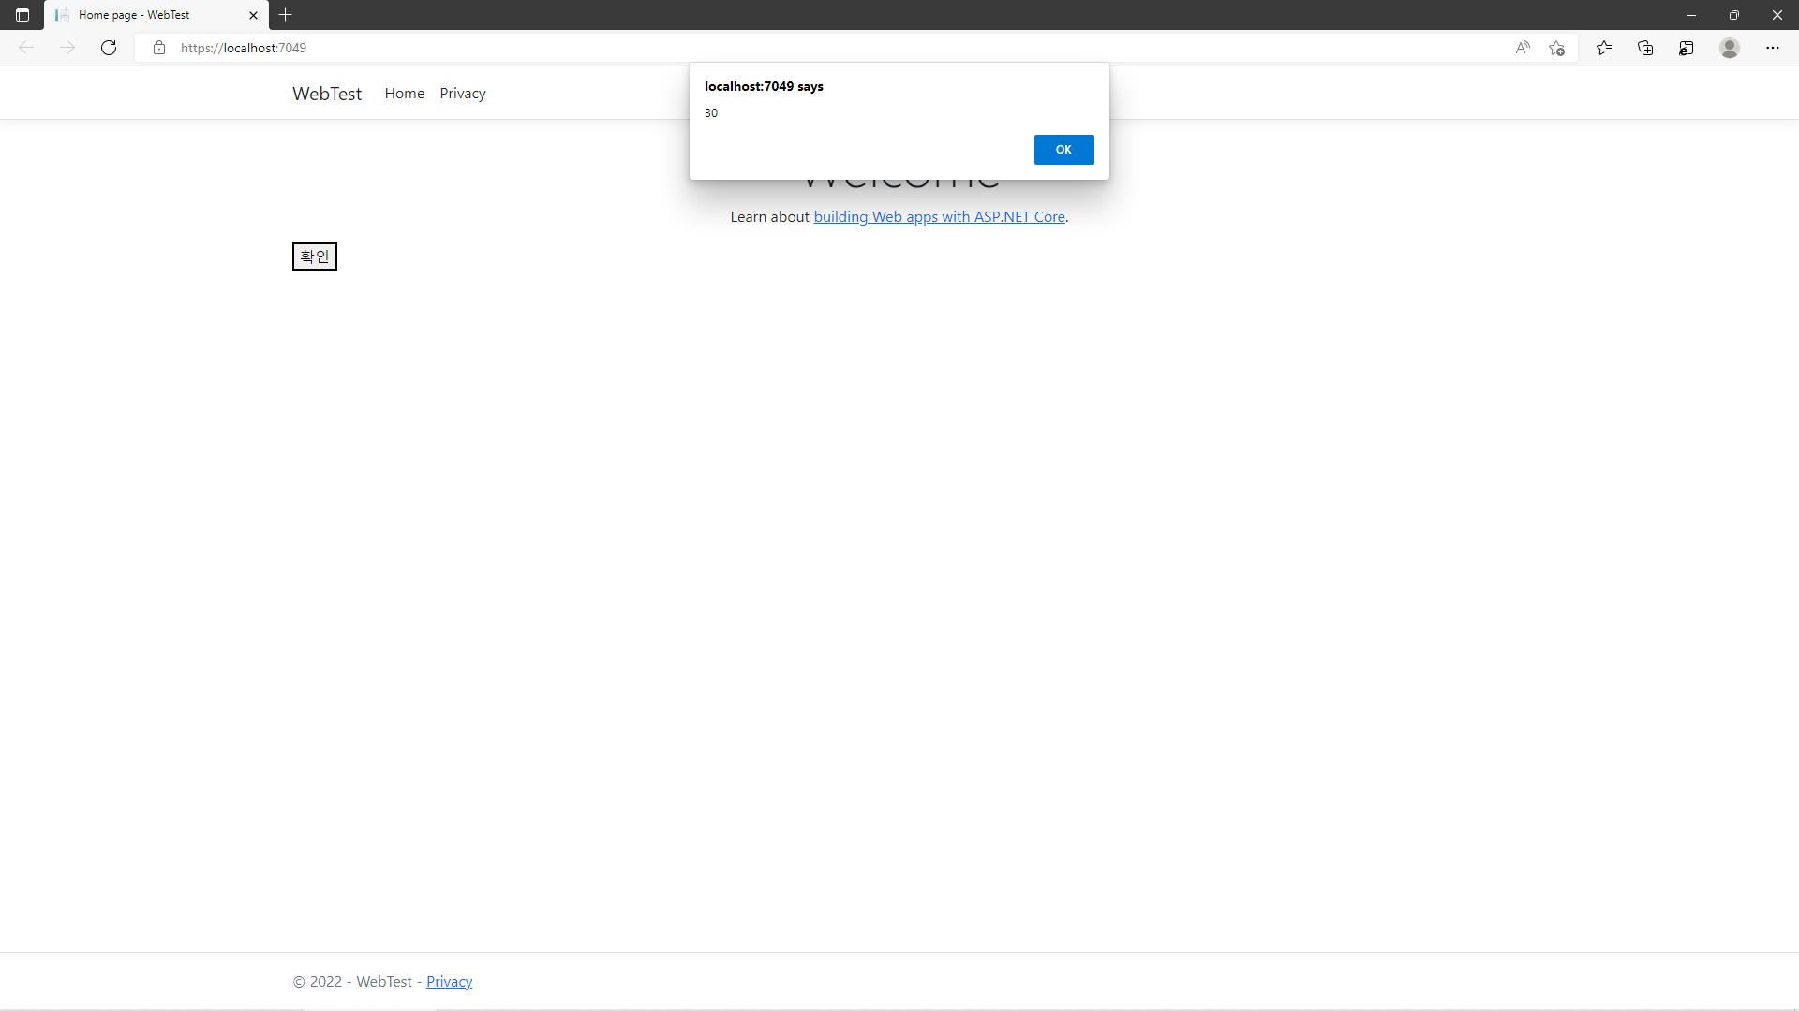
Task: Open the Favorites list icon
Action: (x=1604, y=48)
